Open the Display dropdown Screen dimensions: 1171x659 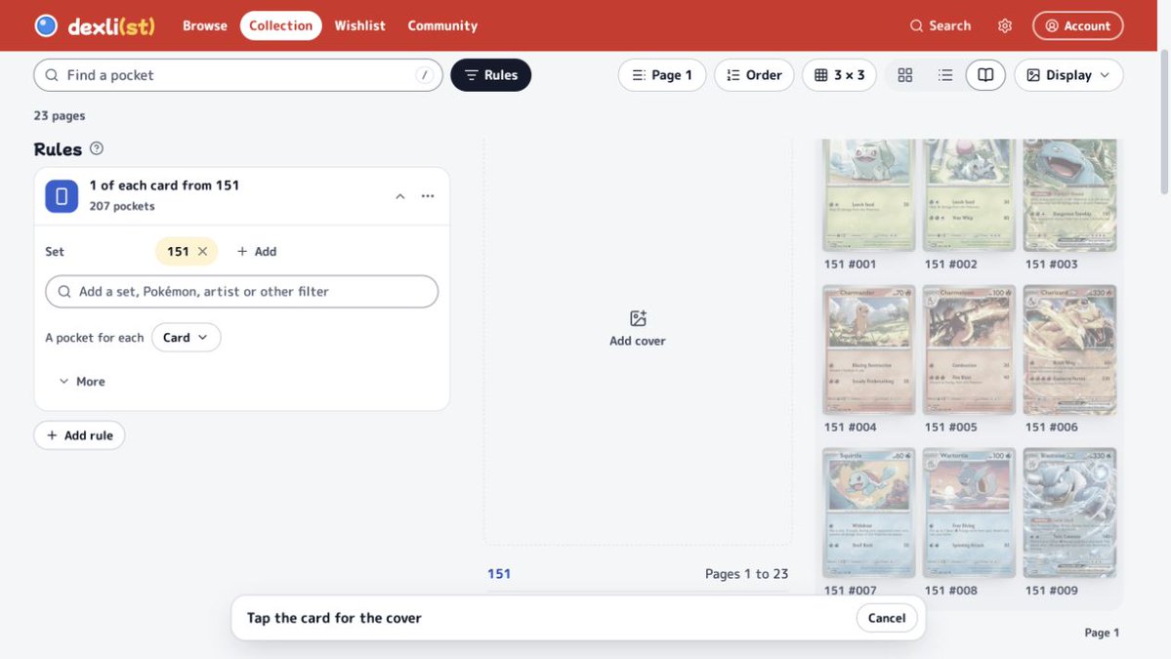pyautogui.click(x=1068, y=74)
